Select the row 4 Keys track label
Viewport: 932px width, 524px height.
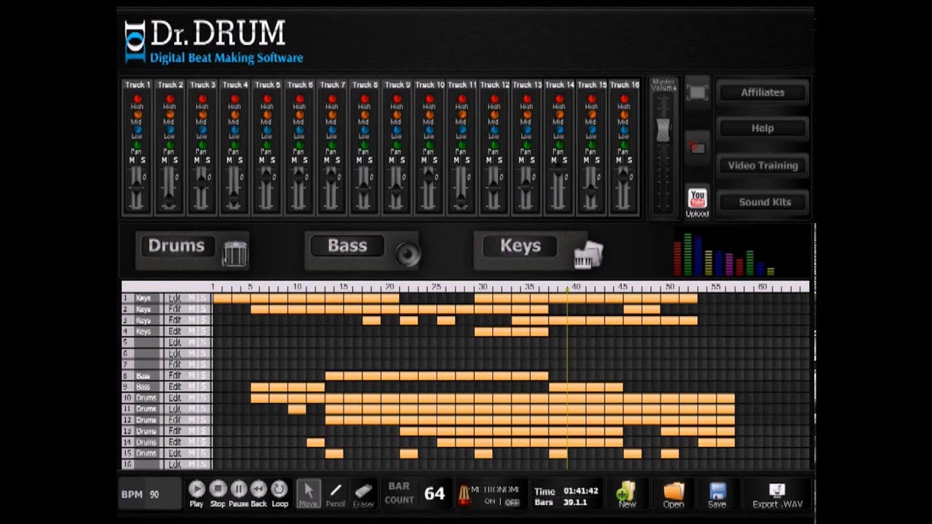[143, 332]
